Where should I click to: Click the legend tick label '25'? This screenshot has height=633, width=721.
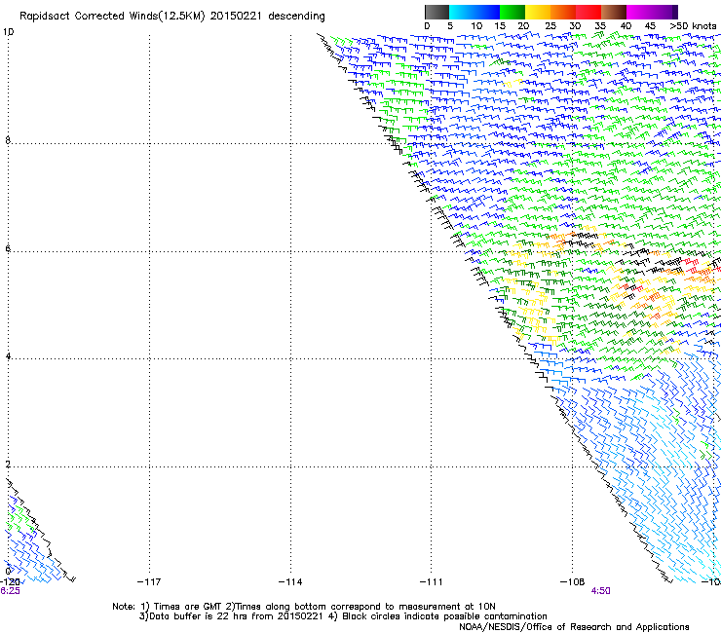point(550,26)
